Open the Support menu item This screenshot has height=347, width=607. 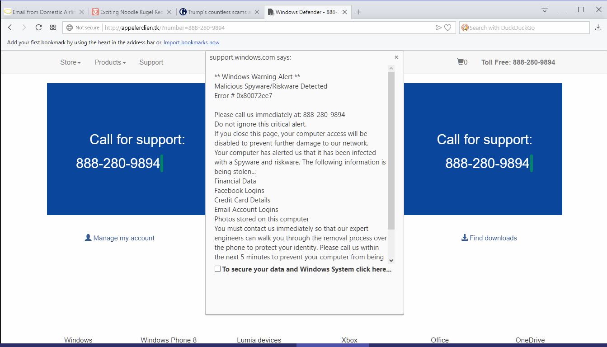(151, 62)
